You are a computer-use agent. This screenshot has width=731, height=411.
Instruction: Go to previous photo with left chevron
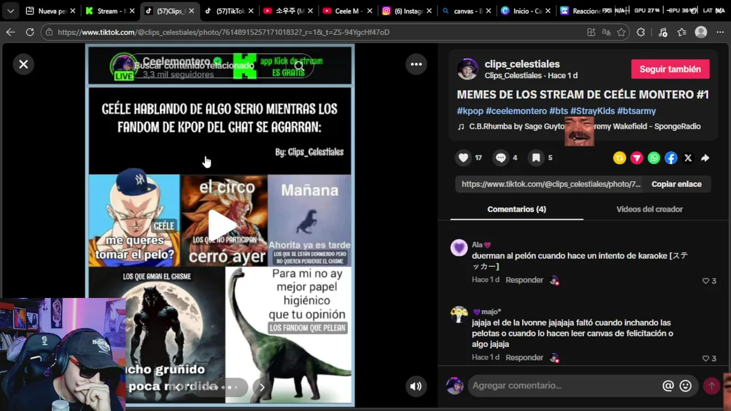(178, 387)
